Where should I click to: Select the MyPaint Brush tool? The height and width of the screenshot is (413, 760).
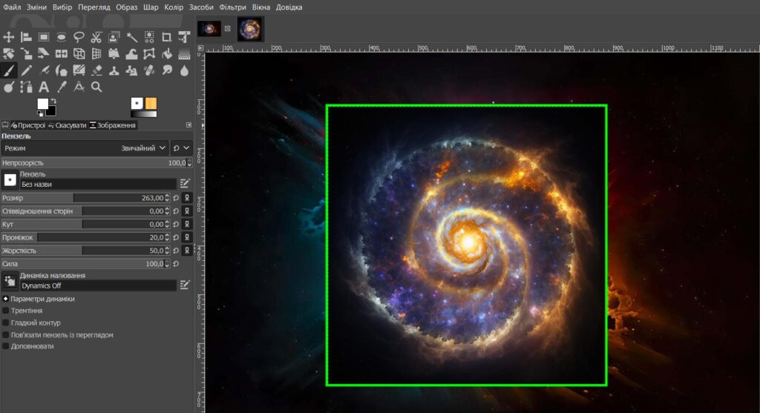(79, 70)
